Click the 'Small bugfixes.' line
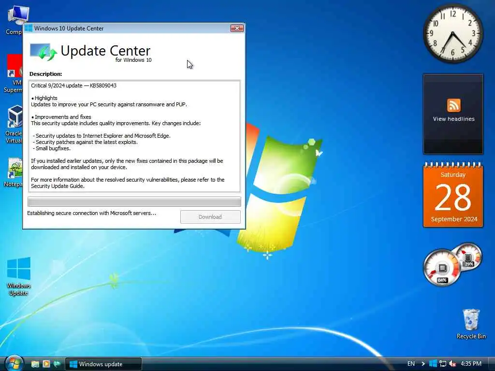This screenshot has height=371, width=495. 52,148
